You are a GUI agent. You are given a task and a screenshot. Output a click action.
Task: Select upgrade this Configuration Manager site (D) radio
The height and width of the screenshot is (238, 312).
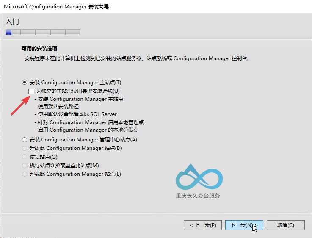pos(25,148)
